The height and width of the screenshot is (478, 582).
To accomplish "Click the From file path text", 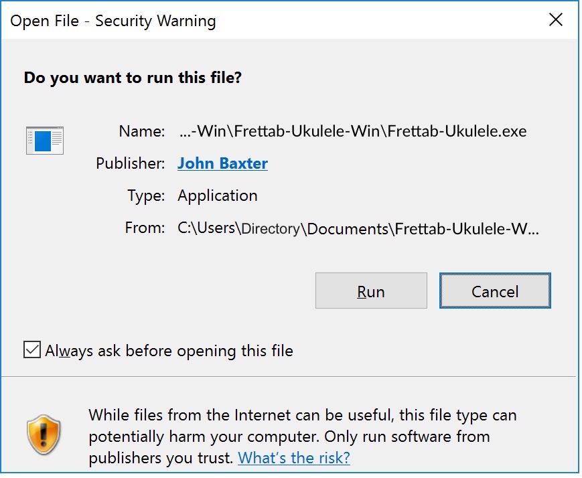I will 358,228.
